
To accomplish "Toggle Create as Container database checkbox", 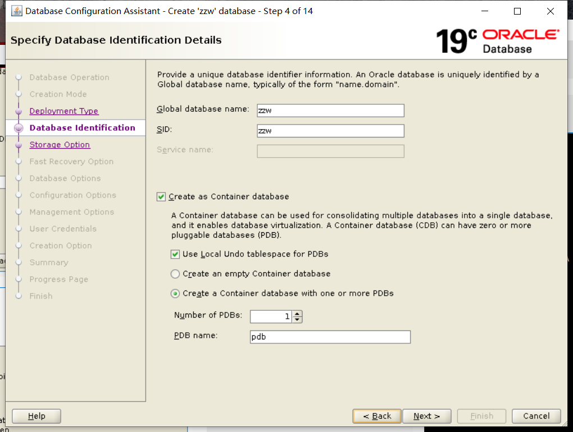I will pos(161,197).
